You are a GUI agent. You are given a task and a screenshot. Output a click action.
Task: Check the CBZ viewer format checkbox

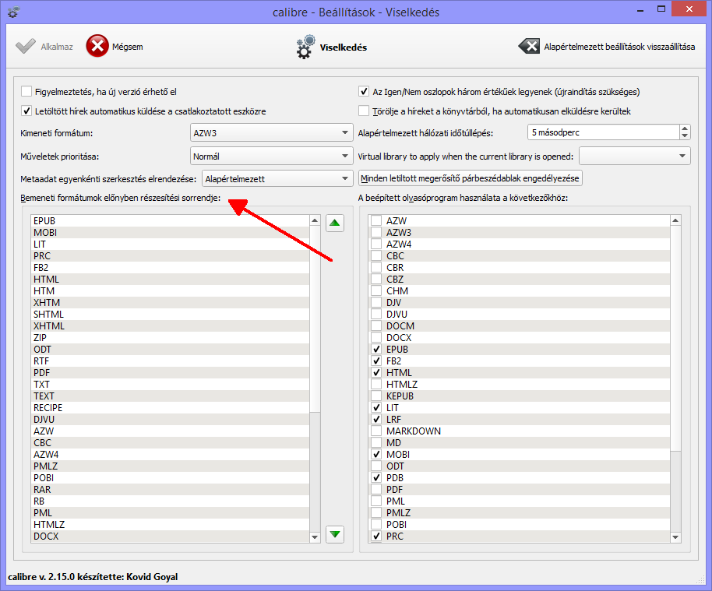(376, 280)
